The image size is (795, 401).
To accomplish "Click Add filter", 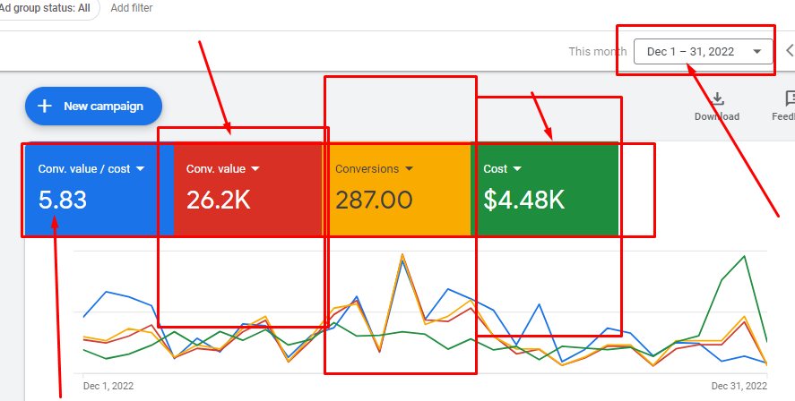I will point(131,8).
